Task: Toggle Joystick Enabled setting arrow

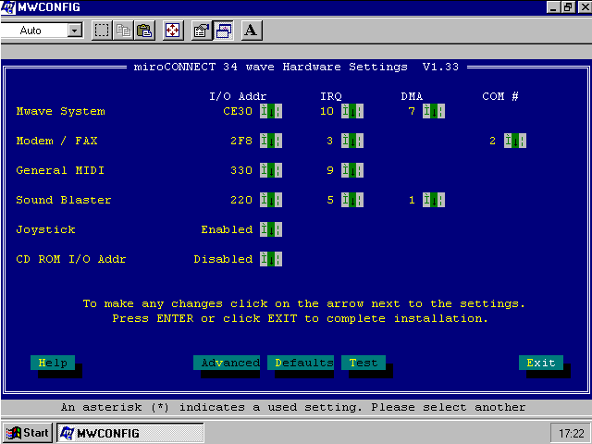Action: (x=271, y=229)
